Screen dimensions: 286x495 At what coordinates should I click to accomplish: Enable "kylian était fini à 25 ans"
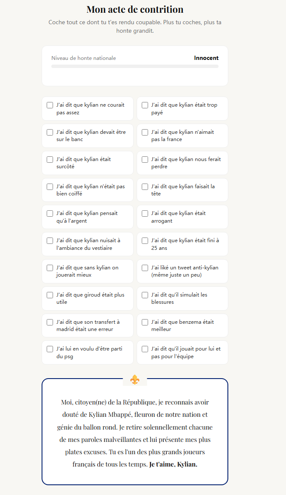pos(145,240)
